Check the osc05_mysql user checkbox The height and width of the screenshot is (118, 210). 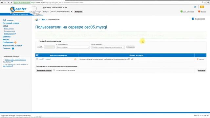(x=37, y=59)
